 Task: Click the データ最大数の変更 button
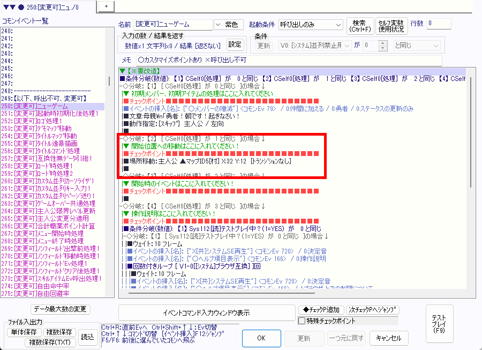point(61,309)
